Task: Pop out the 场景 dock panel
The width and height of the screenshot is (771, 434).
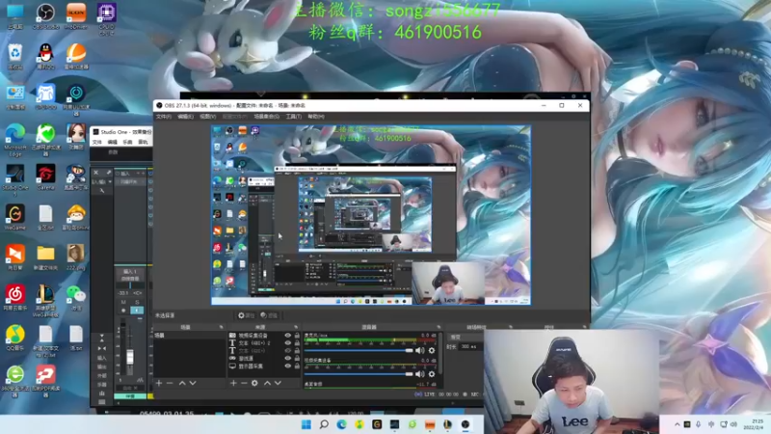Action: tap(221, 327)
